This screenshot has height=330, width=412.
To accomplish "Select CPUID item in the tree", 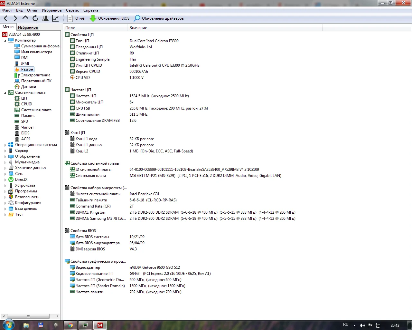I will (26, 104).
